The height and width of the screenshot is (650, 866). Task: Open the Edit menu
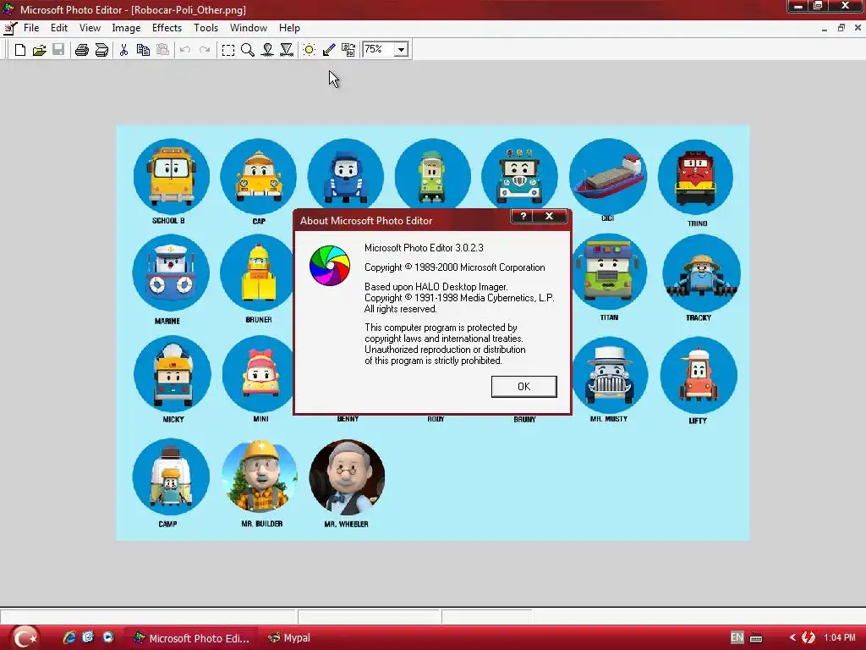[x=59, y=28]
